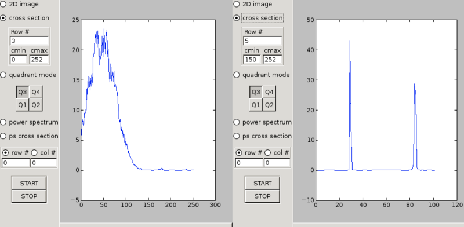Click Row # field showing 5
The width and height of the screenshot is (464, 227).
262,41
